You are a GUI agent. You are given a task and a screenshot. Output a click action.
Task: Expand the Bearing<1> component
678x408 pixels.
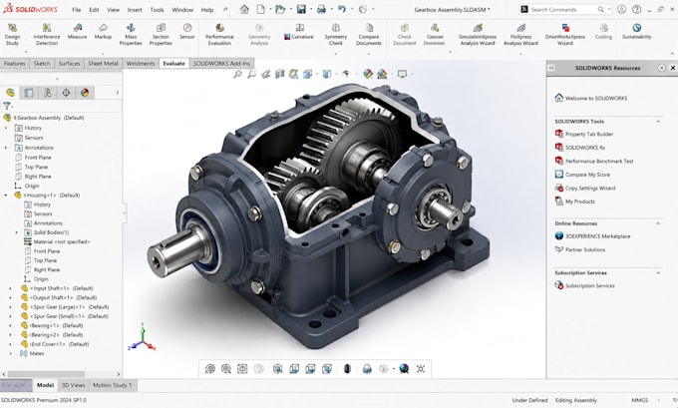(x=10, y=325)
